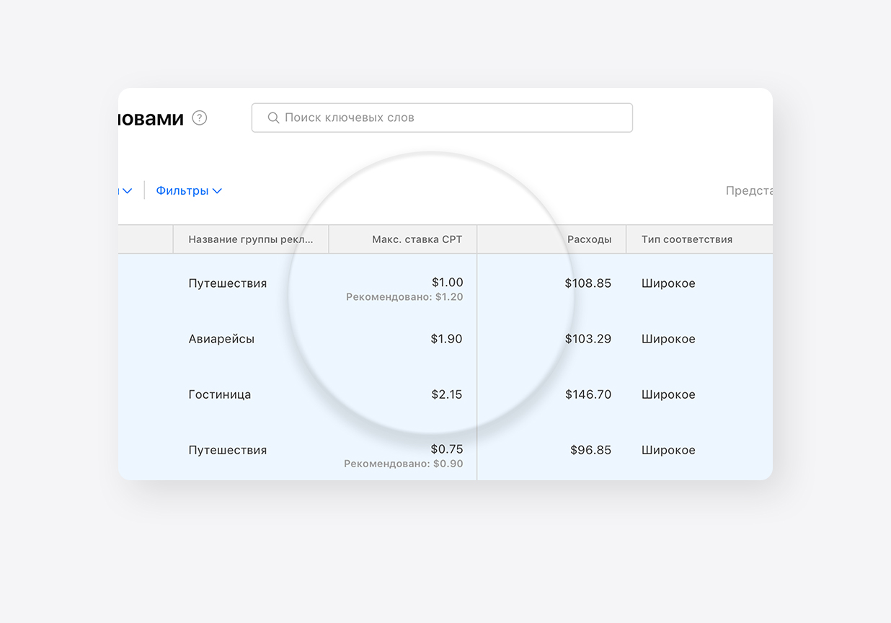Click the «Рекомендовано: $1.20» bid suggestion
The height and width of the screenshot is (623, 891).
pyautogui.click(x=404, y=297)
